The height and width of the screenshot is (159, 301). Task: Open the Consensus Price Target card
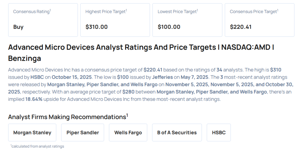(259, 20)
